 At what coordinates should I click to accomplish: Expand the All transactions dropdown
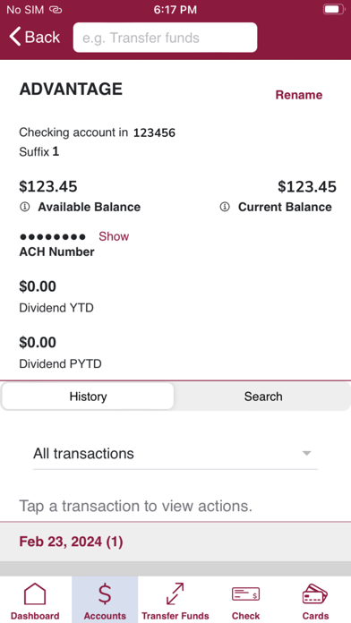point(175,453)
